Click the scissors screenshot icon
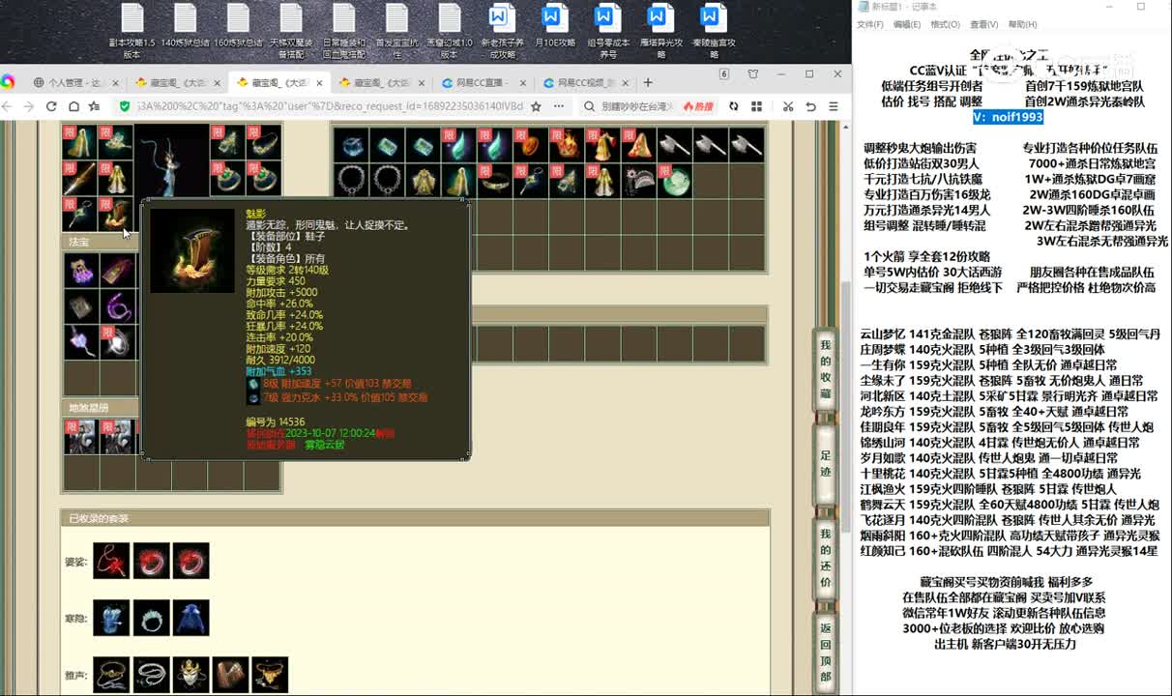The width and height of the screenshot is (1172, 696). coord(788,106)
